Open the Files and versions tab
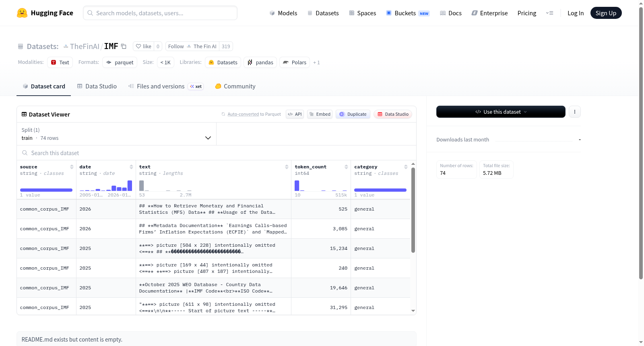 [166, 86]
